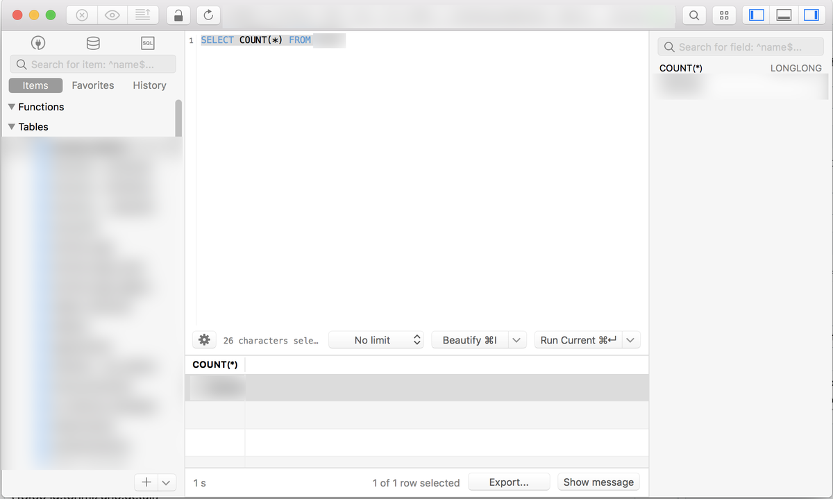Click the sidebar vertical scrollbar

pyautogui.click(x=178, y=118)
